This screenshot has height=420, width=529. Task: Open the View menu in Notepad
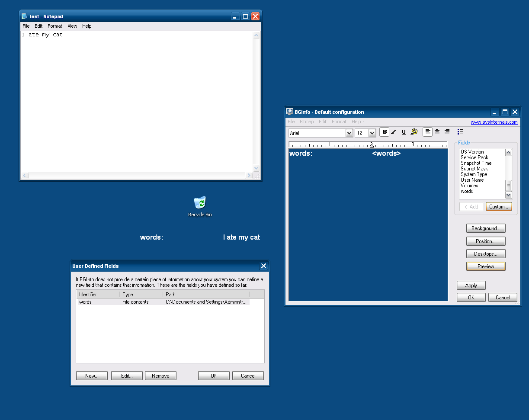[x=72, y=26]
